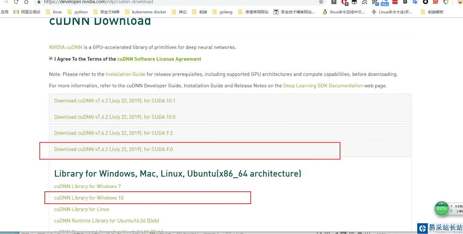Viewport: 463px width, 234px height.
Task: Open the 阿里云调试 bookmark
Action: 27,12
